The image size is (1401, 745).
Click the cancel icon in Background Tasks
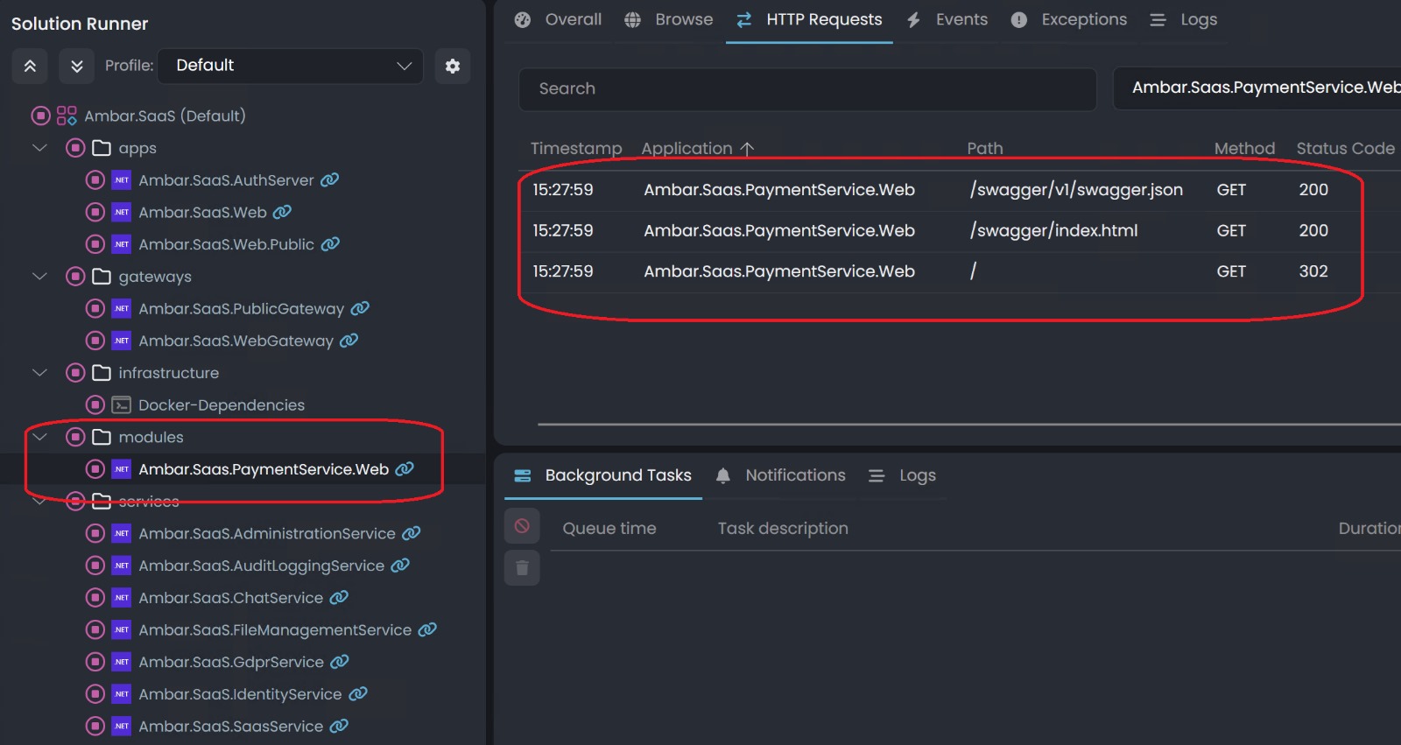point(522,526)
